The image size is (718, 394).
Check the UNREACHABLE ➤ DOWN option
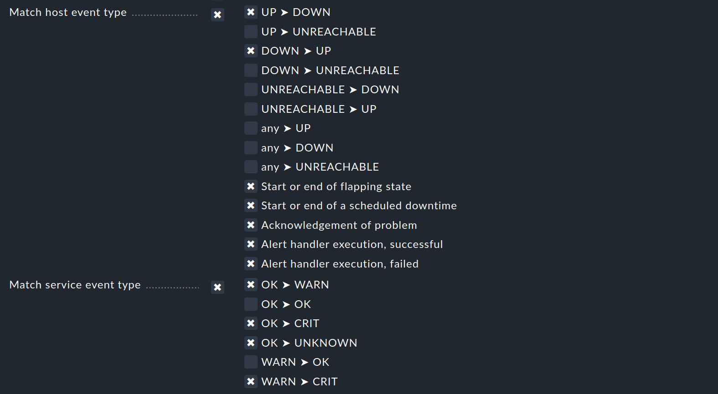(251, 89)
